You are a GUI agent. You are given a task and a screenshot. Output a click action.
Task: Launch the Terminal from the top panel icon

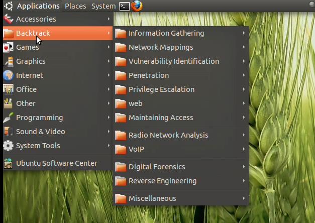click(x=125, y=6)
